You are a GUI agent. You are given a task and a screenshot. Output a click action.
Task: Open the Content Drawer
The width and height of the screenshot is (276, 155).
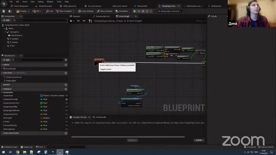(x=9, y=147)
